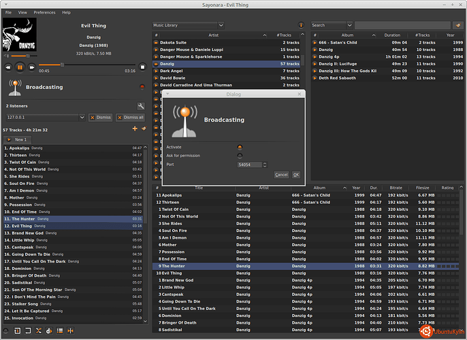Select track 'Until You Call On The Dark' in library
467x340 pixels.
[x=306, y=309]
